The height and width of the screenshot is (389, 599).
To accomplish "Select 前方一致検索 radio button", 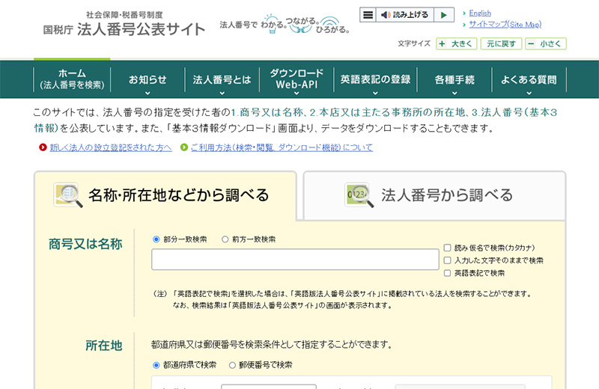I will [225, 239].
